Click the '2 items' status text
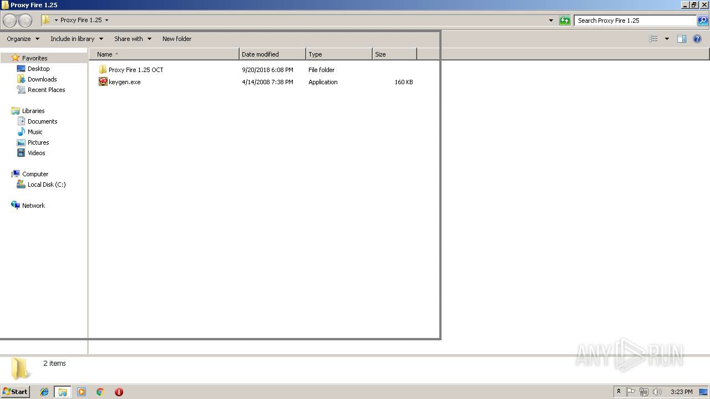 [x=54, y=364]
